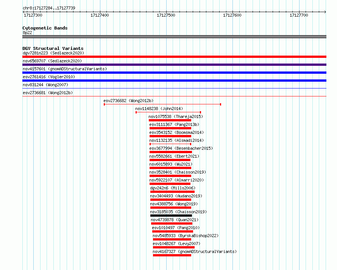
Task: Select the esv2736682 thin red span line
Action: 162,104
